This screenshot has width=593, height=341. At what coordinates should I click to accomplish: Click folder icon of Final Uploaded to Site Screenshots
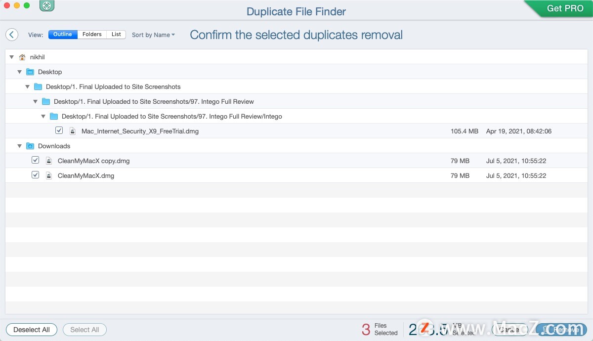[x=38, y=87]
